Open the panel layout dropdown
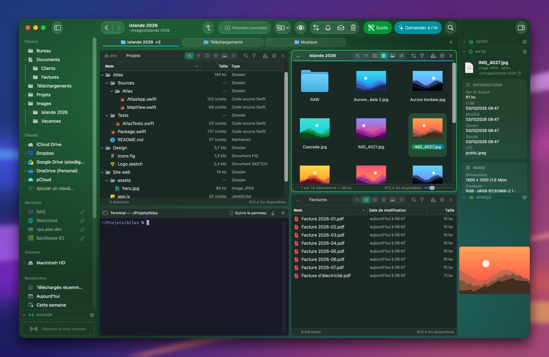The width and height of the screenshot is (549, 357). [x=283, y=28]
